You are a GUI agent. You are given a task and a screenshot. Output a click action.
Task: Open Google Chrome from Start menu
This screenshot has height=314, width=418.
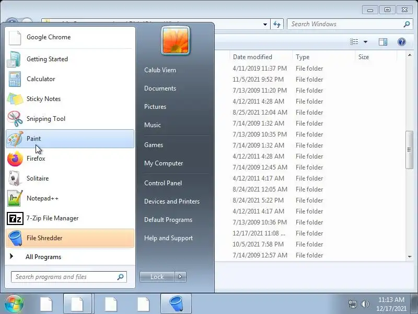[70, 37]
